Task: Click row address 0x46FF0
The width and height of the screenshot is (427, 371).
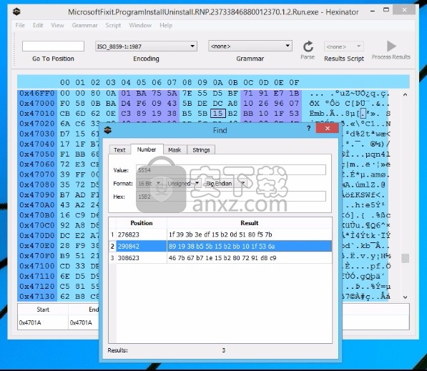Action: click(x=37, y=93)
